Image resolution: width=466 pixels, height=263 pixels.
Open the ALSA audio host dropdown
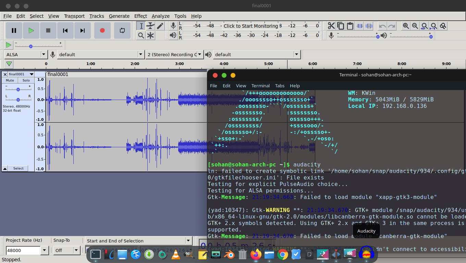tap(26, 54)
